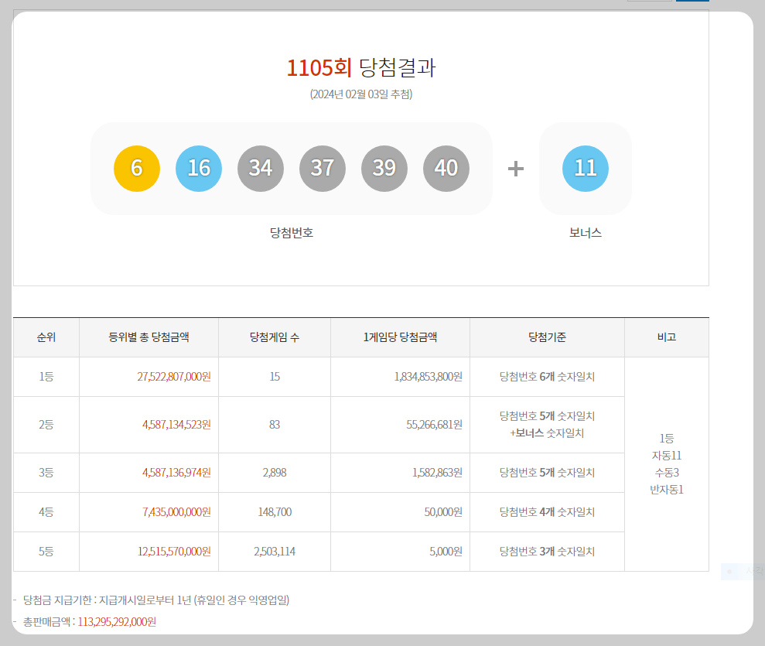
Task: Click the 당첨금 지급기한 notice line
Action: [156, 600]
